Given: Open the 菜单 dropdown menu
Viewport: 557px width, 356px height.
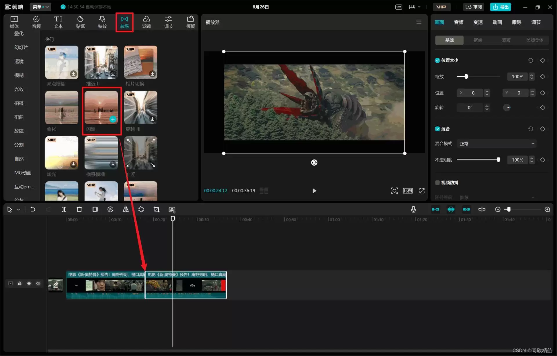Looking at the screenshot, I should click(40, 7).
